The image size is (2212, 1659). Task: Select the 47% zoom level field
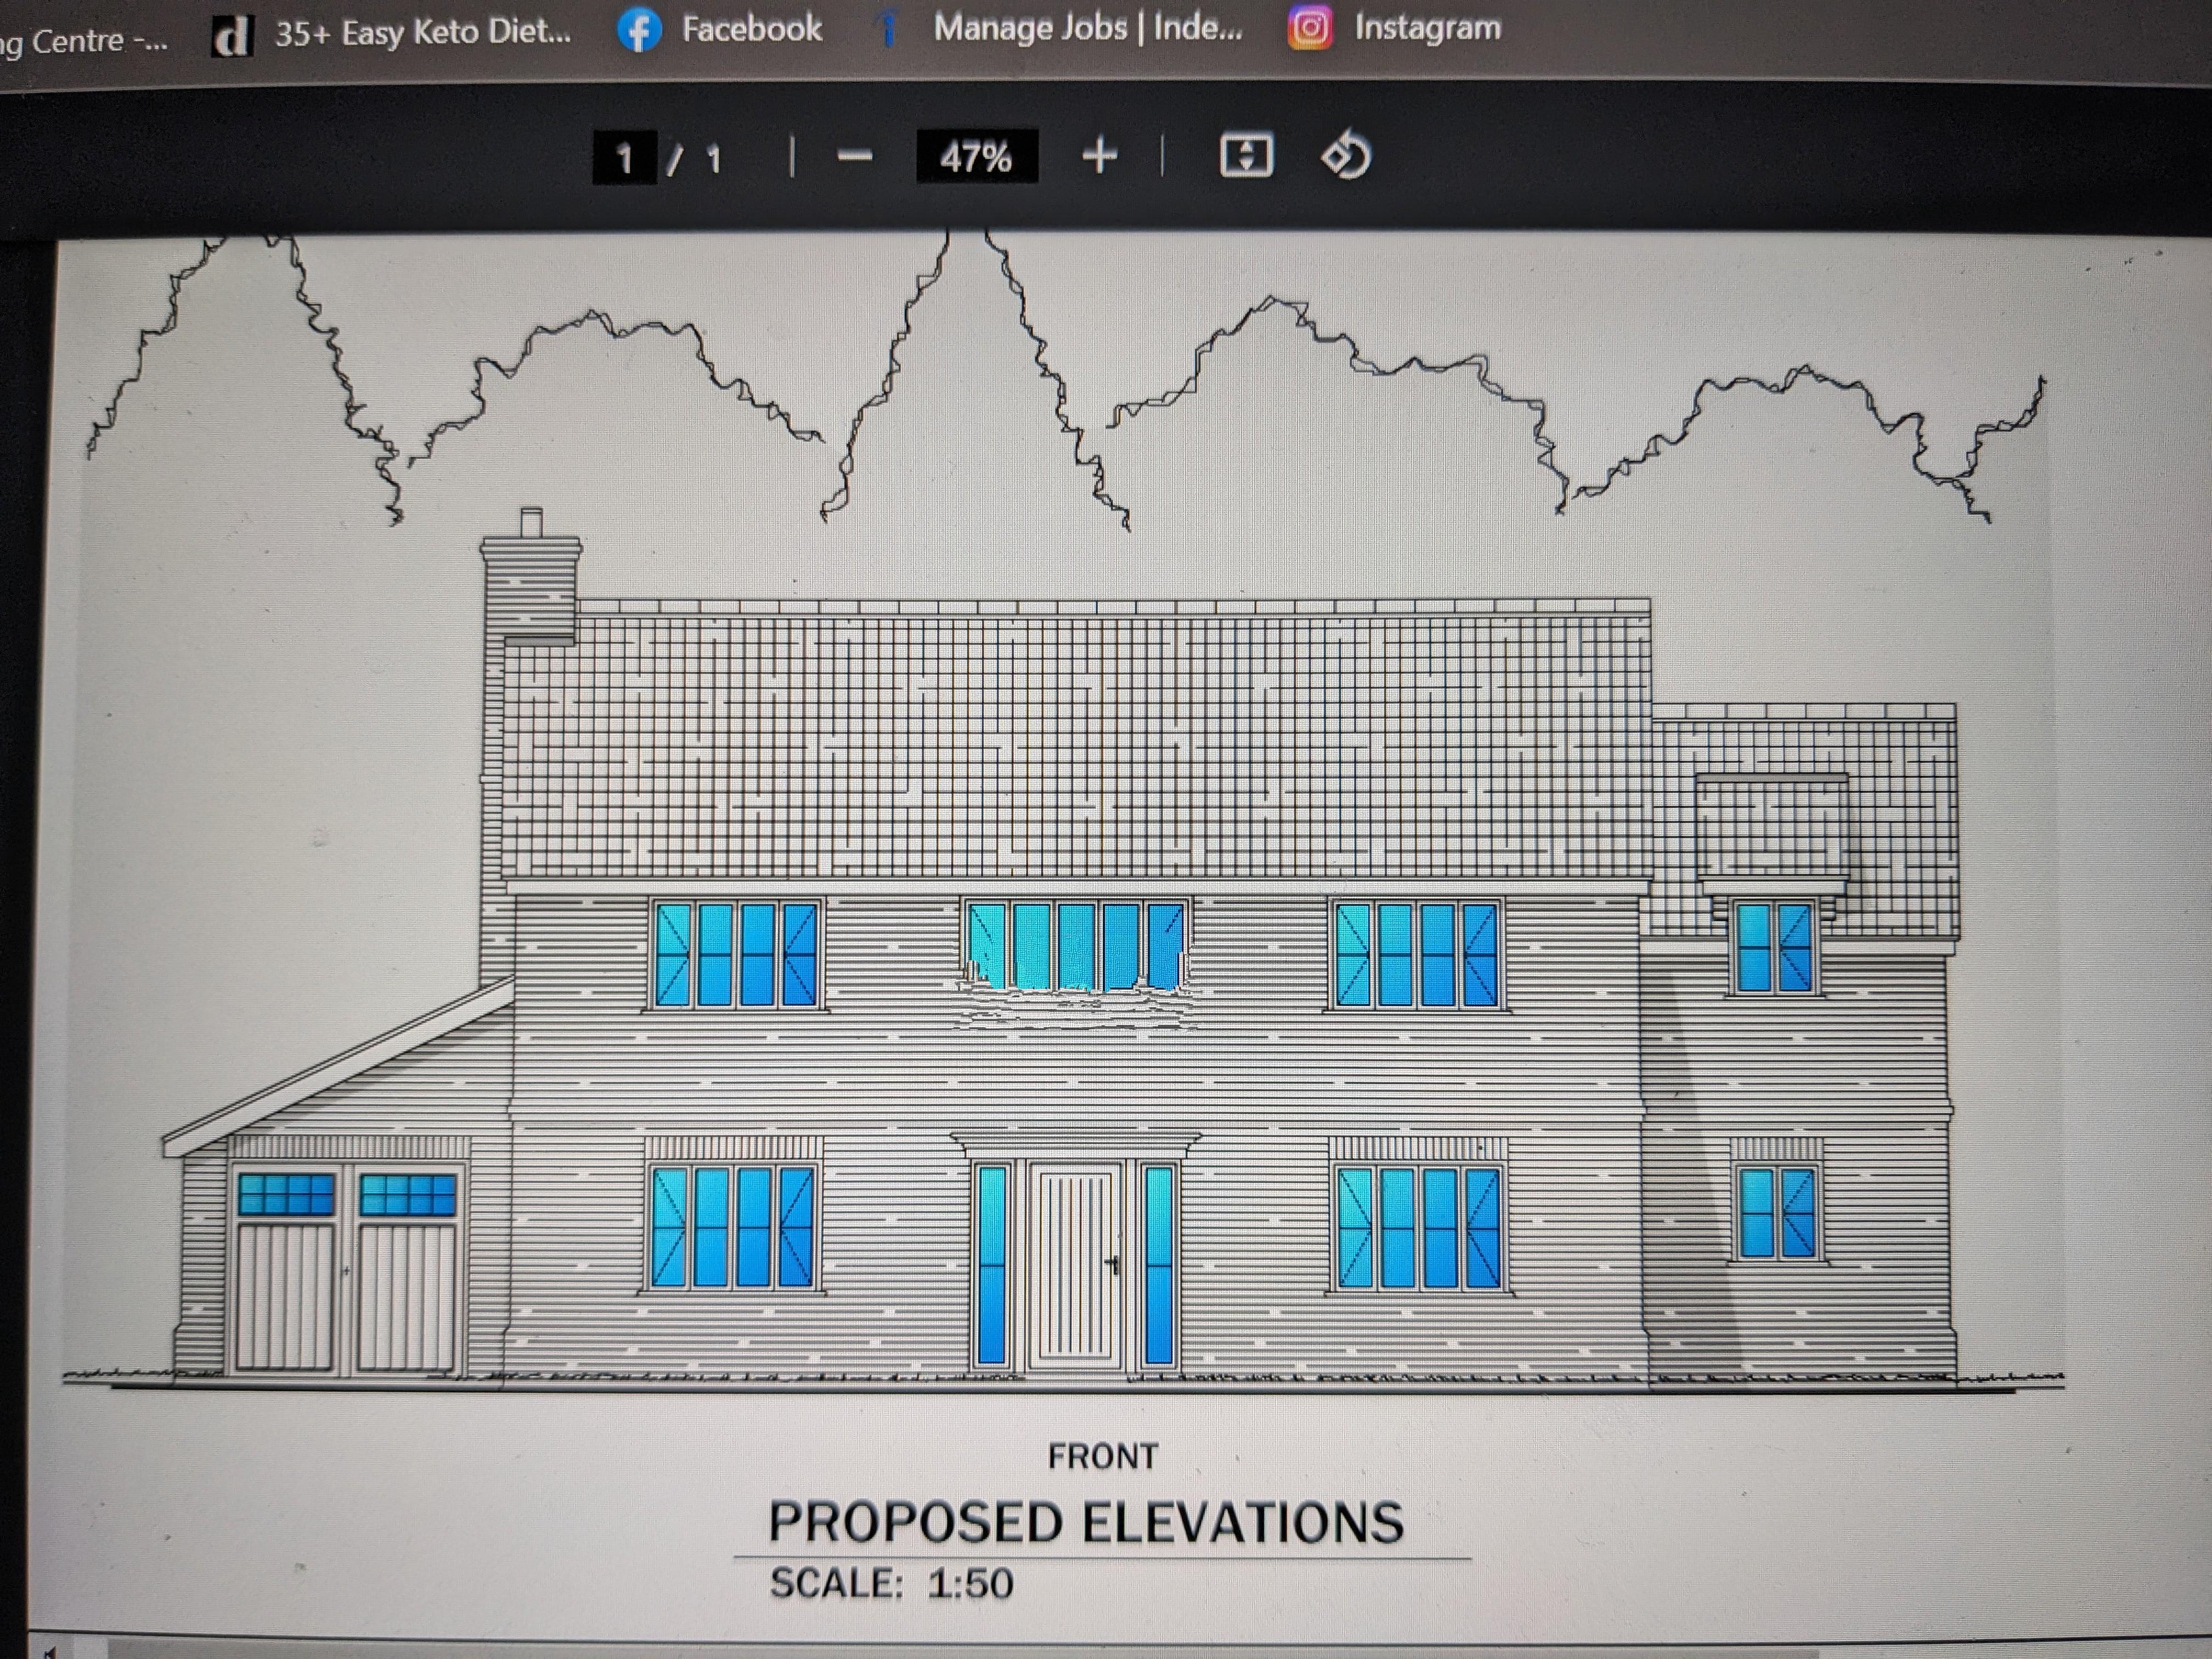coord(977,157)
